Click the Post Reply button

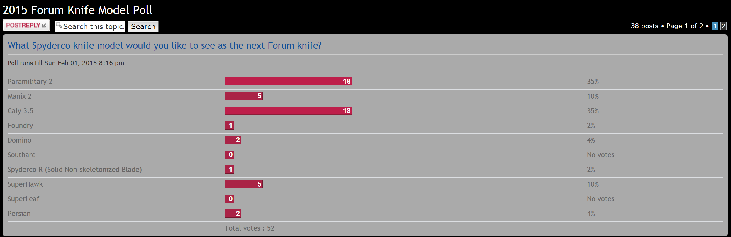pos(26,26)
